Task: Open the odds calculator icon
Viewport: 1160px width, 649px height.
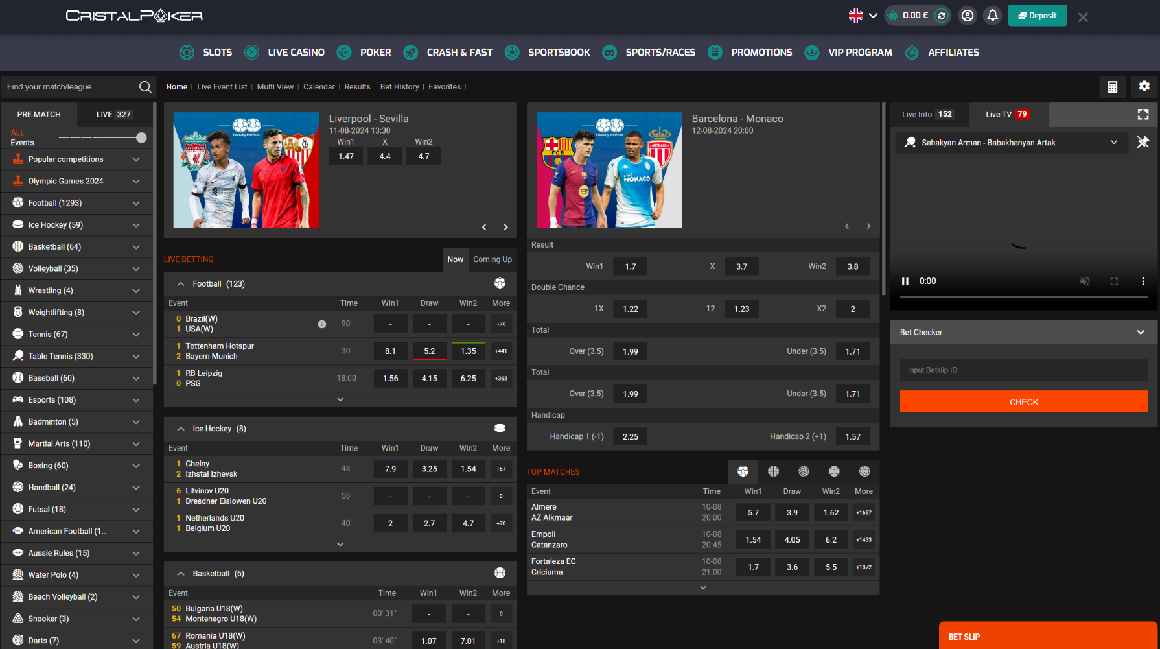Action: [1112, 87]
